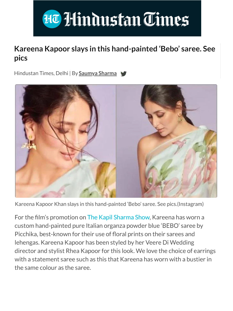Screen dimensions: 233x311
Task: Click the word 'pics' in the headline
Action: click(21, 58)
